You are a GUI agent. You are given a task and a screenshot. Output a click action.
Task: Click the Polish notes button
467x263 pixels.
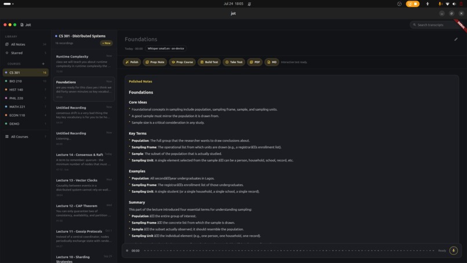(132, 62)
